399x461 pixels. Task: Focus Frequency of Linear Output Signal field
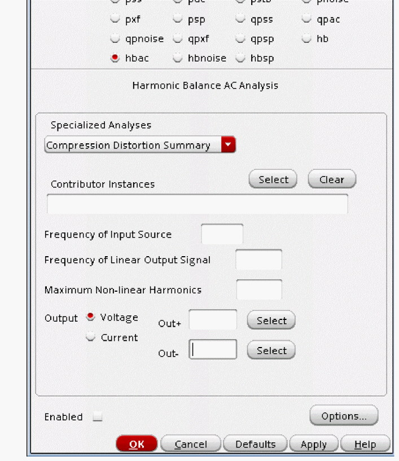[258, 260]
